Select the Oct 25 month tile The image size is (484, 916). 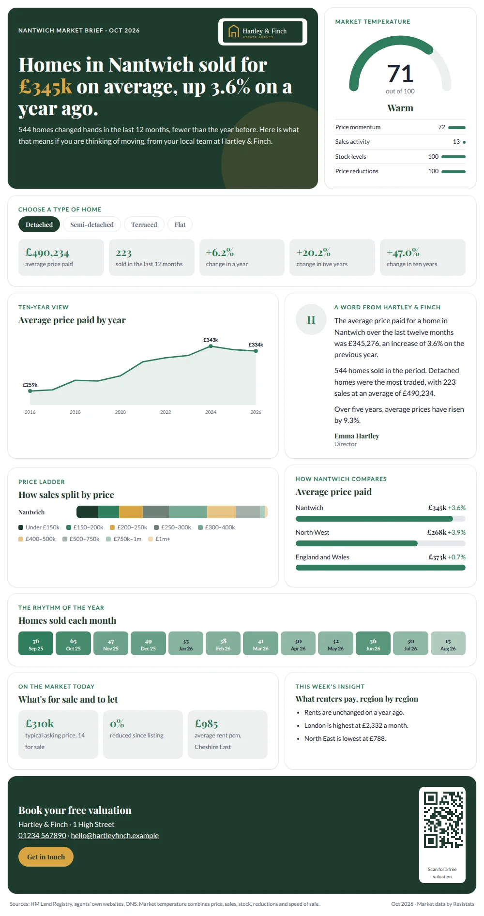point(74,644)
